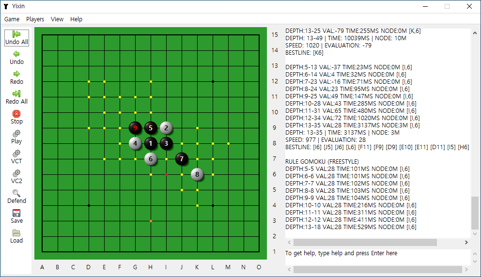
Task: Open the View menu
Action: click(57, 19)
